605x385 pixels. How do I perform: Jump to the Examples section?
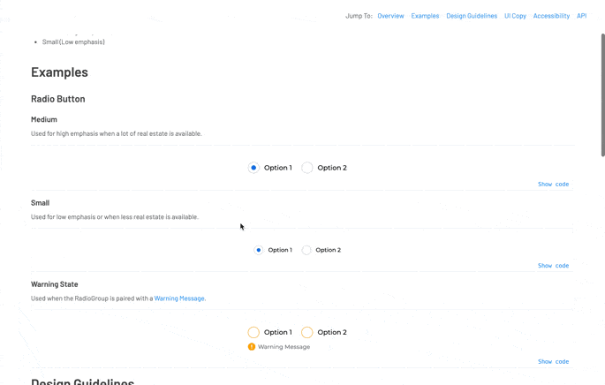[x=425, y=16]
